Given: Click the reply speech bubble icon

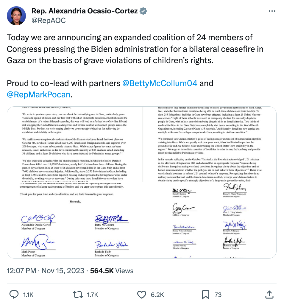Looking at the screenshot, I should tap(14, 295).
